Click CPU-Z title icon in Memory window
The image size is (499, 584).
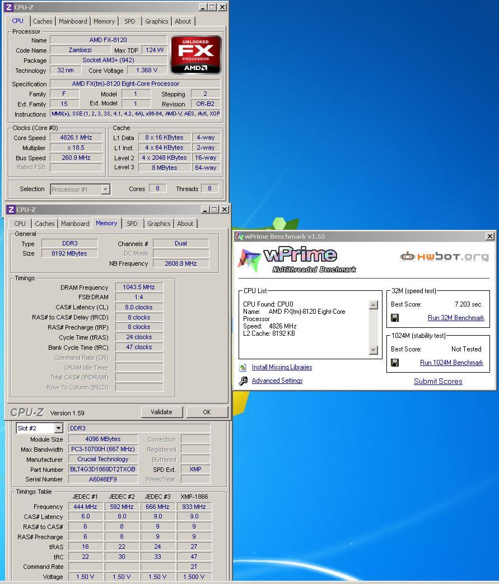[x=11, y=210]
